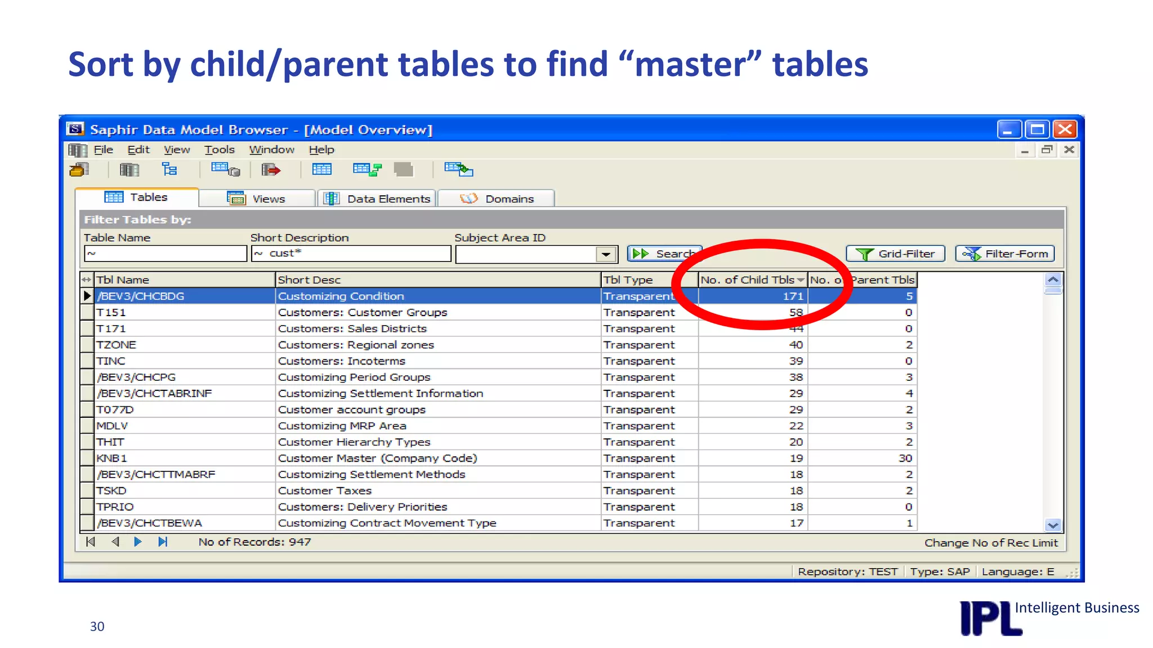1153x648 pixels.
Task: Click the books icon beside File menu
Action: point(78,150)
